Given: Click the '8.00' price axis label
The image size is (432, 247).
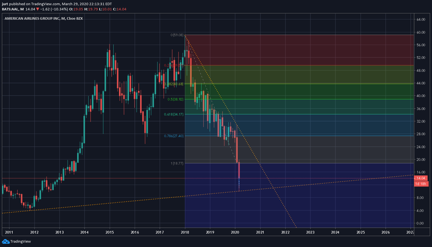Looking at the screenshot, I should pos(420,198).
